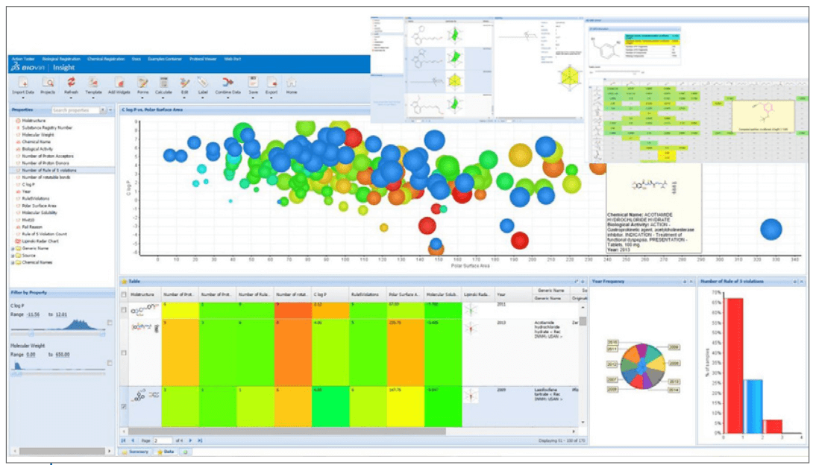
Task: Open the Chemical Registration menu
Action: pos(105,58)
